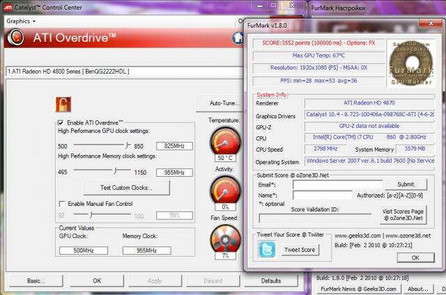Click the ATI Radeon HD 4870 renderer value

[x=369, y=103]
